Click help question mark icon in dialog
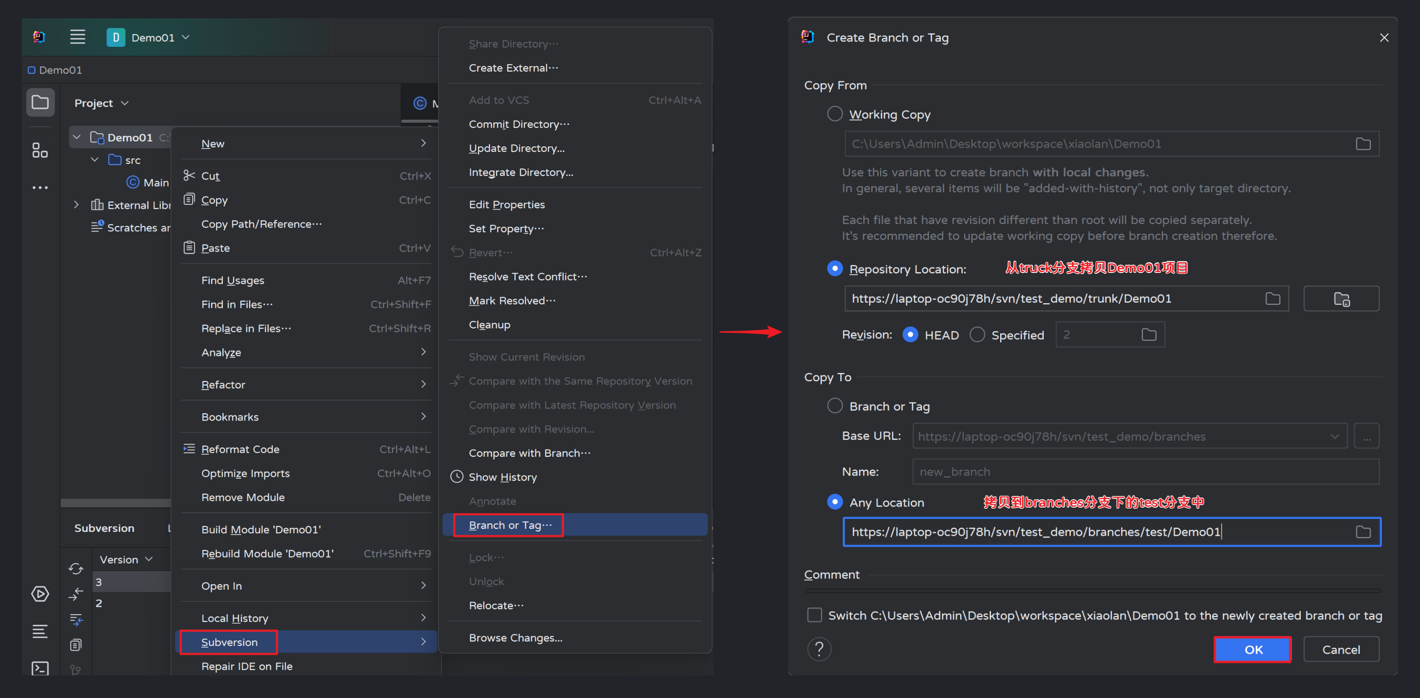The image size is (1420, 698). (819, 650)
